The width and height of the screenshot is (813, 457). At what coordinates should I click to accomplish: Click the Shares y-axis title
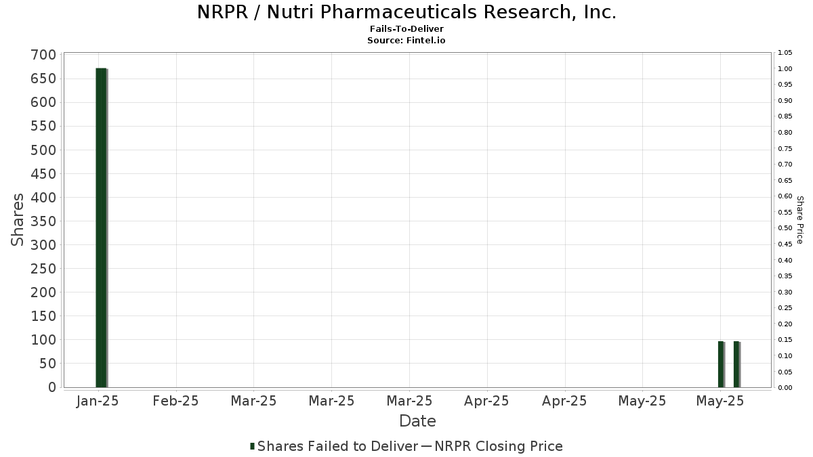click(18, 220)
